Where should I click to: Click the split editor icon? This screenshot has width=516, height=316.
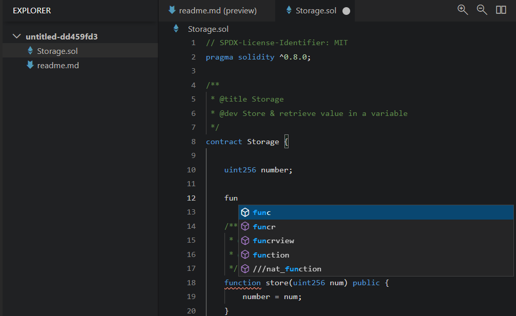(501, 10)
